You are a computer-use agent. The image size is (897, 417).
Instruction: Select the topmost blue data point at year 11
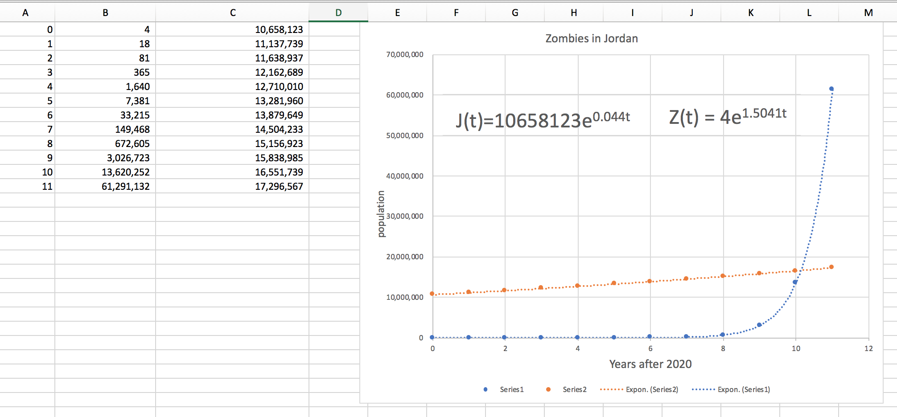[831, 89]
